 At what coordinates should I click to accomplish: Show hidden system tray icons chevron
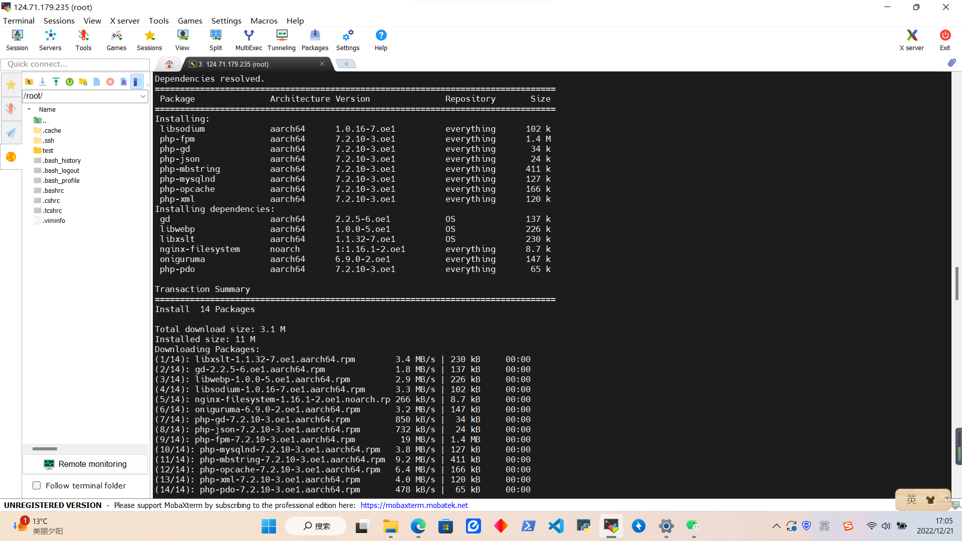point(776,526)
